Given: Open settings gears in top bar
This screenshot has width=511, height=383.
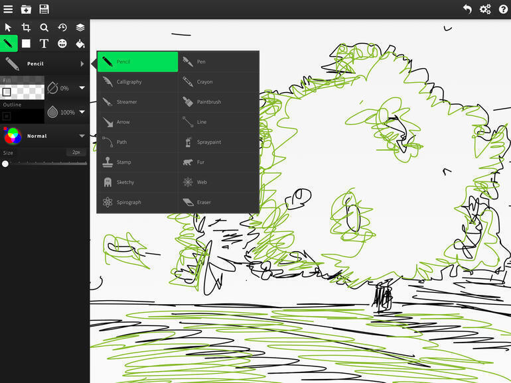Looking at the screenshot, I should click(485, 9).
